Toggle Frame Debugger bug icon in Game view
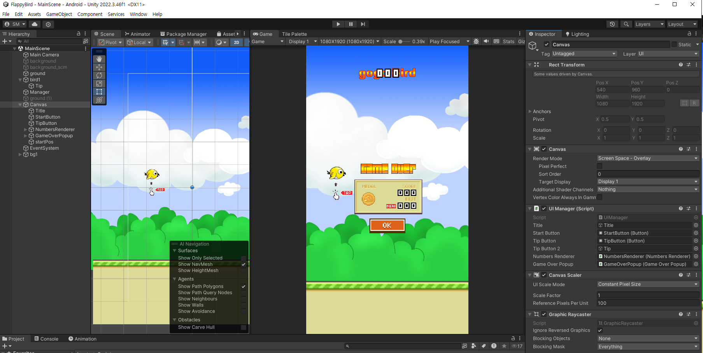The height and width of the screenshot is (353, 703). click(476, 41)
